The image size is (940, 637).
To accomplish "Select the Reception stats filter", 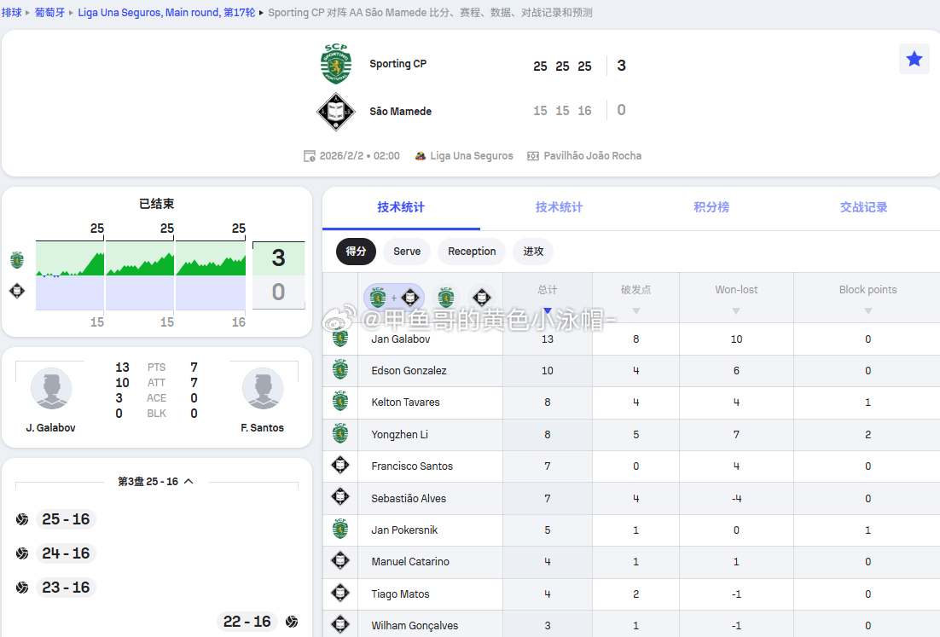I will [x=472, y=251].
